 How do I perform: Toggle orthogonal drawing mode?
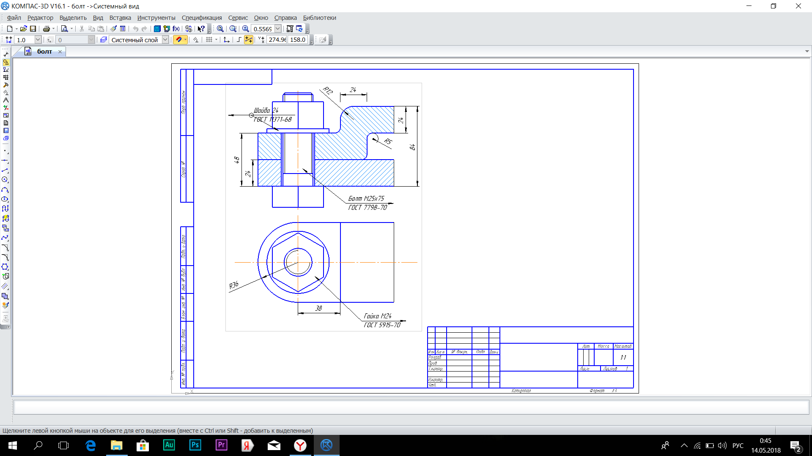(239, 40)
